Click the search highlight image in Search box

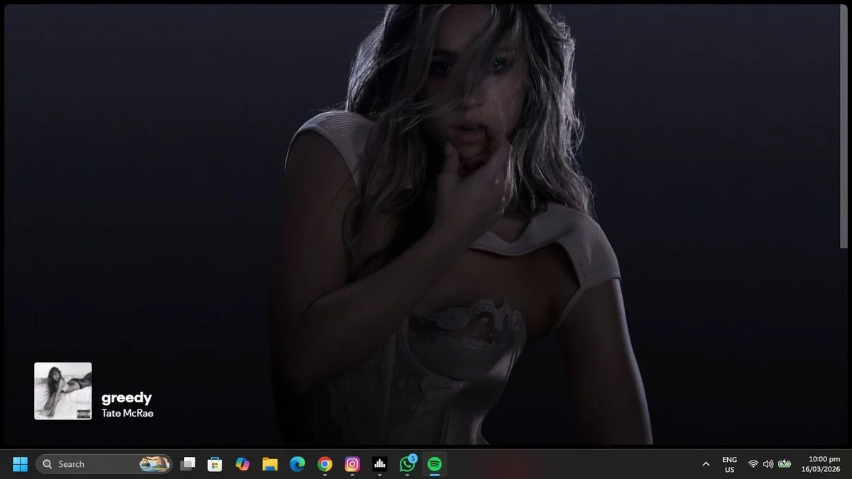point(154,464)
